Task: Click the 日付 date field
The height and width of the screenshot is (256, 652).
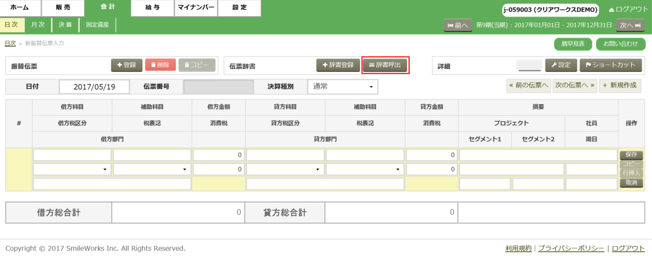Action: pyautogui.click(x=95, y=87)
